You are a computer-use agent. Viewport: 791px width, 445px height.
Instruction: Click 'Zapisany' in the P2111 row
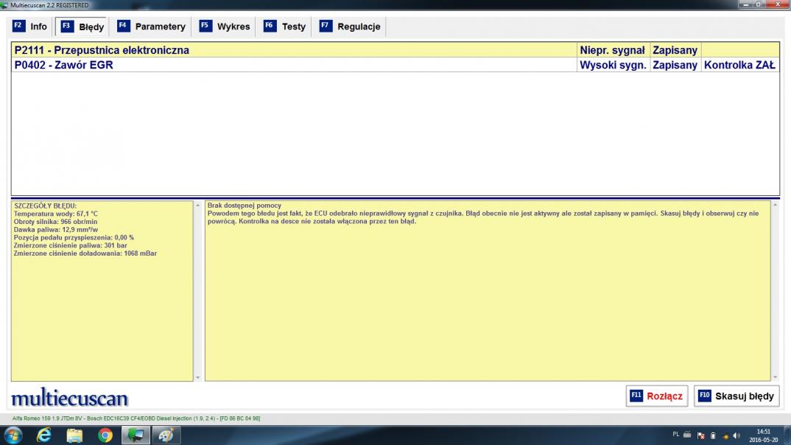click(x=675, y=50)
